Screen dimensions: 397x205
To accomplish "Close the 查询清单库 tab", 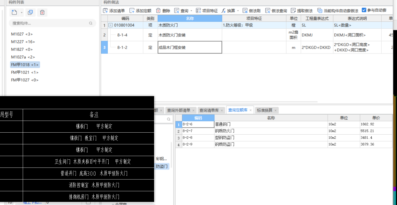I will (222, 110).
